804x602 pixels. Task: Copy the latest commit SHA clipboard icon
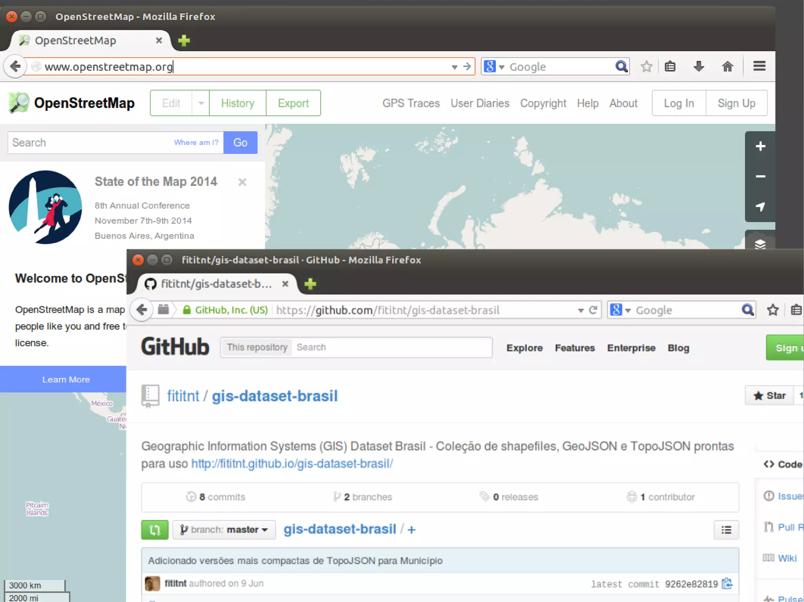click(727, 584)
